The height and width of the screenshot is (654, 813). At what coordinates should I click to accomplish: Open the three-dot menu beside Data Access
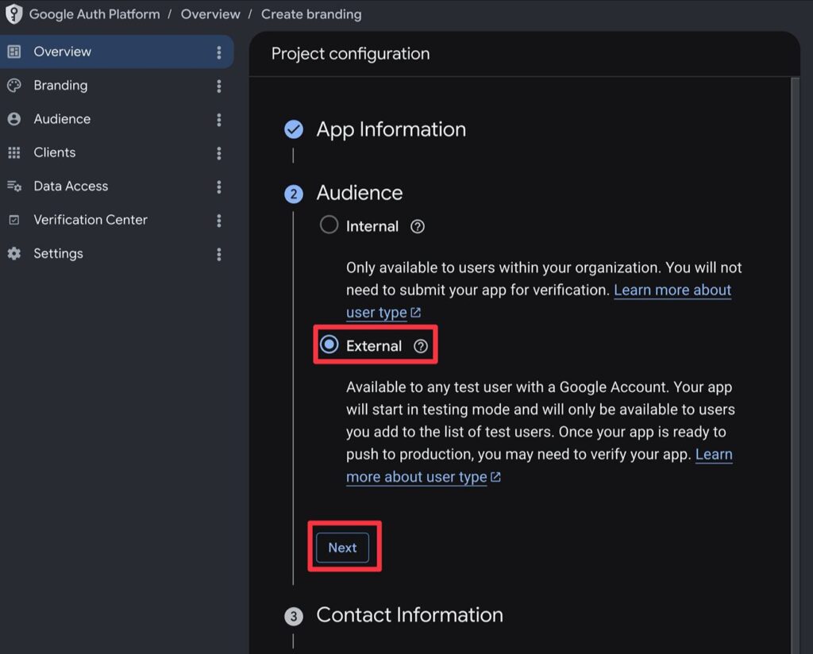coord(219,187)
